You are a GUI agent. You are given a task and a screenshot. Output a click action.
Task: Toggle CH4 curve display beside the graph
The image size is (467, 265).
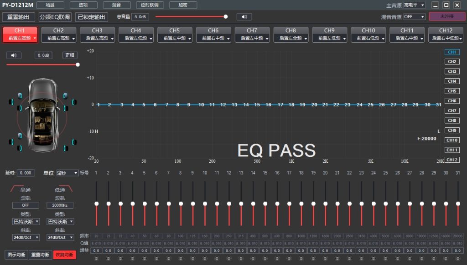[452, 81]
